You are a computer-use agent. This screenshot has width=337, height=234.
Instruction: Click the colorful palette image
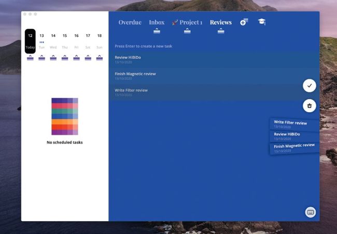pyautogui.click(x=65, y=116)
